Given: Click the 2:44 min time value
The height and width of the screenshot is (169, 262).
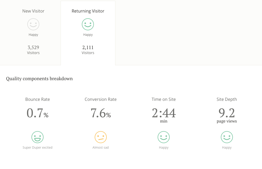Looking at the screenshot, I should [164, 115].
